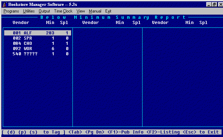223x137 pixels.
Task: Click the Min value 1 for ????? row
Action: tap(53, 54)
